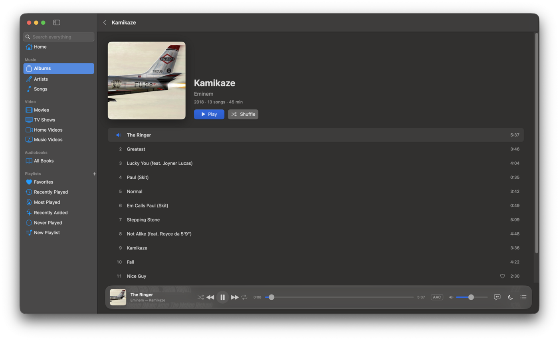Open Music Videos in the sidebar

click(x=59, y=140)
